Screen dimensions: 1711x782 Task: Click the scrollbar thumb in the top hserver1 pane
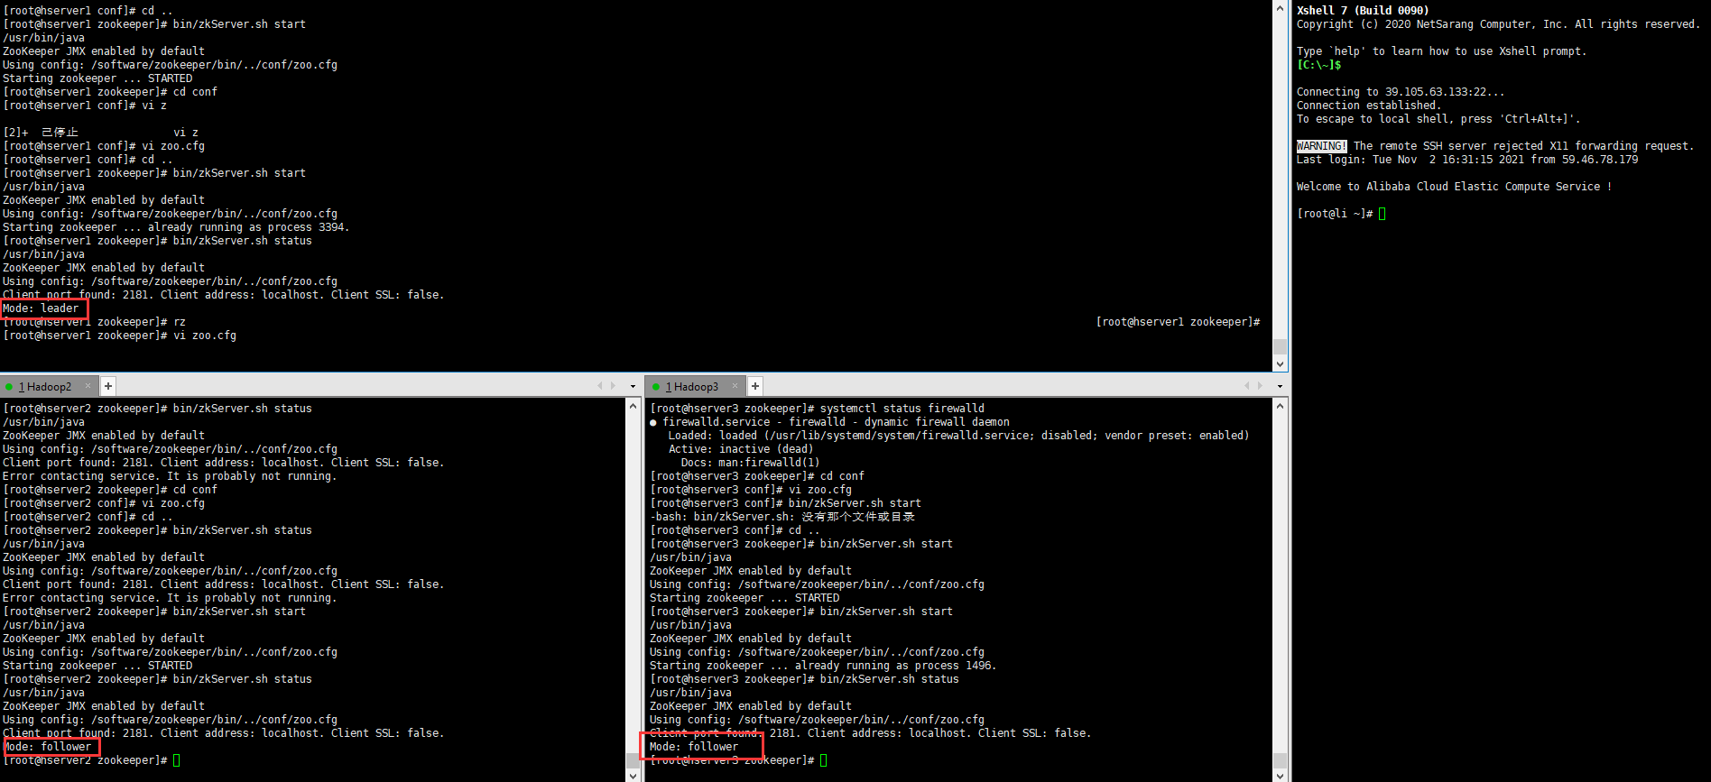pyautogui.click(x=1280, y=347)
